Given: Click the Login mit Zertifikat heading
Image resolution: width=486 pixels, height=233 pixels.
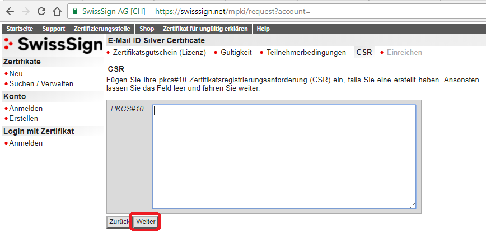Looking at the screenshot, I should click(x=39, y=131).
